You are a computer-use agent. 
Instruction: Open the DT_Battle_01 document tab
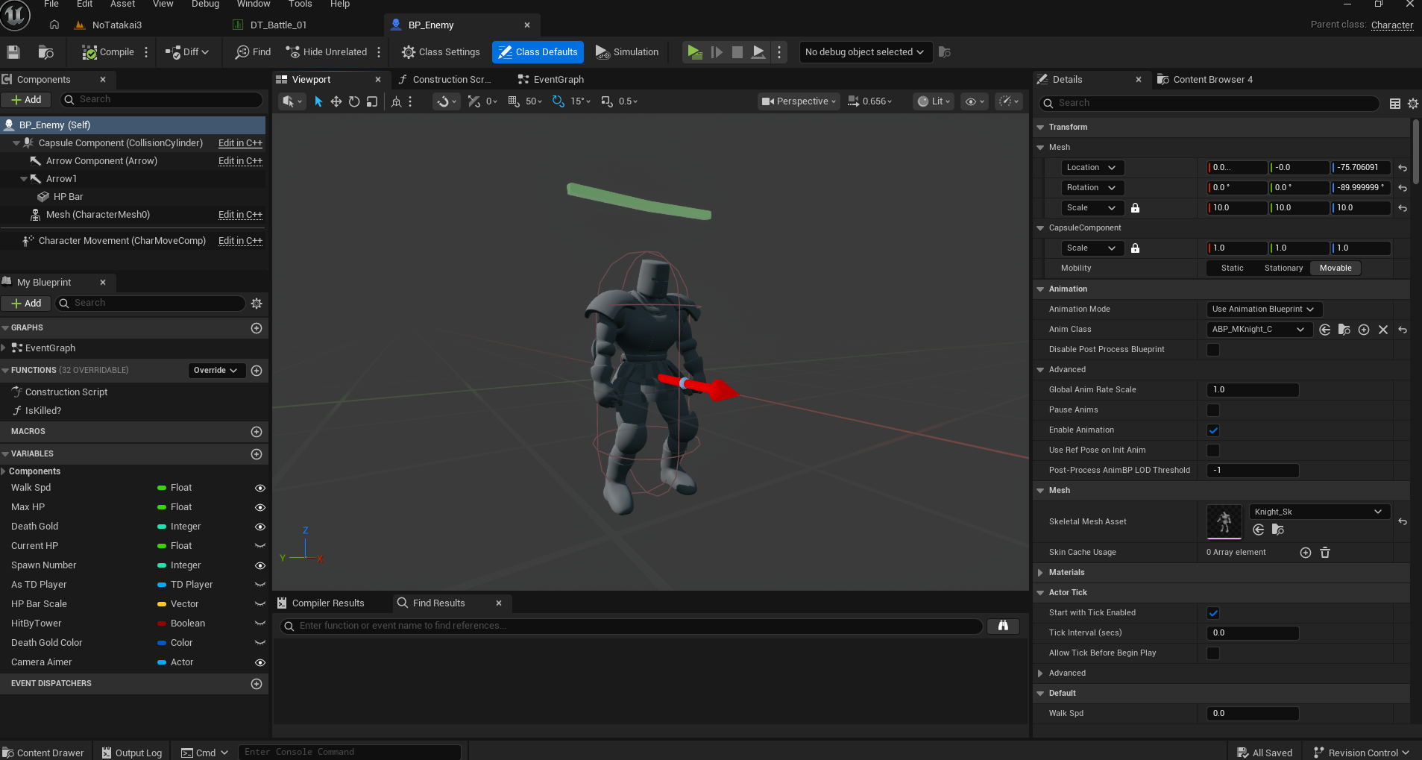[271, 25]
